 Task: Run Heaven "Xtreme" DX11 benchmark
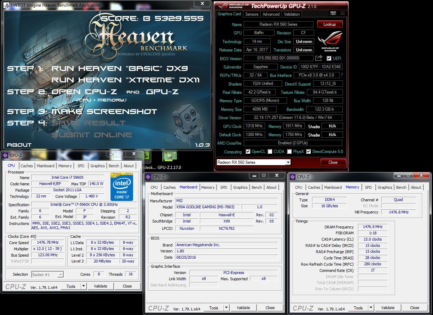pos(126,80)
